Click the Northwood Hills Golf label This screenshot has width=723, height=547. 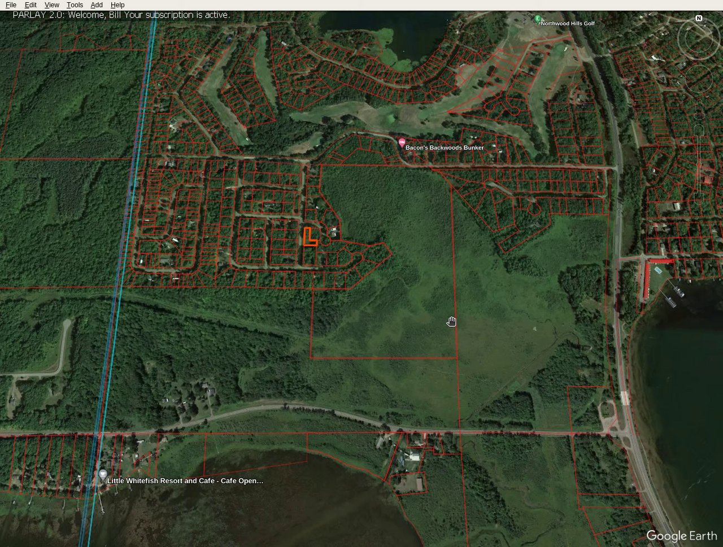pyautogui.click(x=568, y=23)
